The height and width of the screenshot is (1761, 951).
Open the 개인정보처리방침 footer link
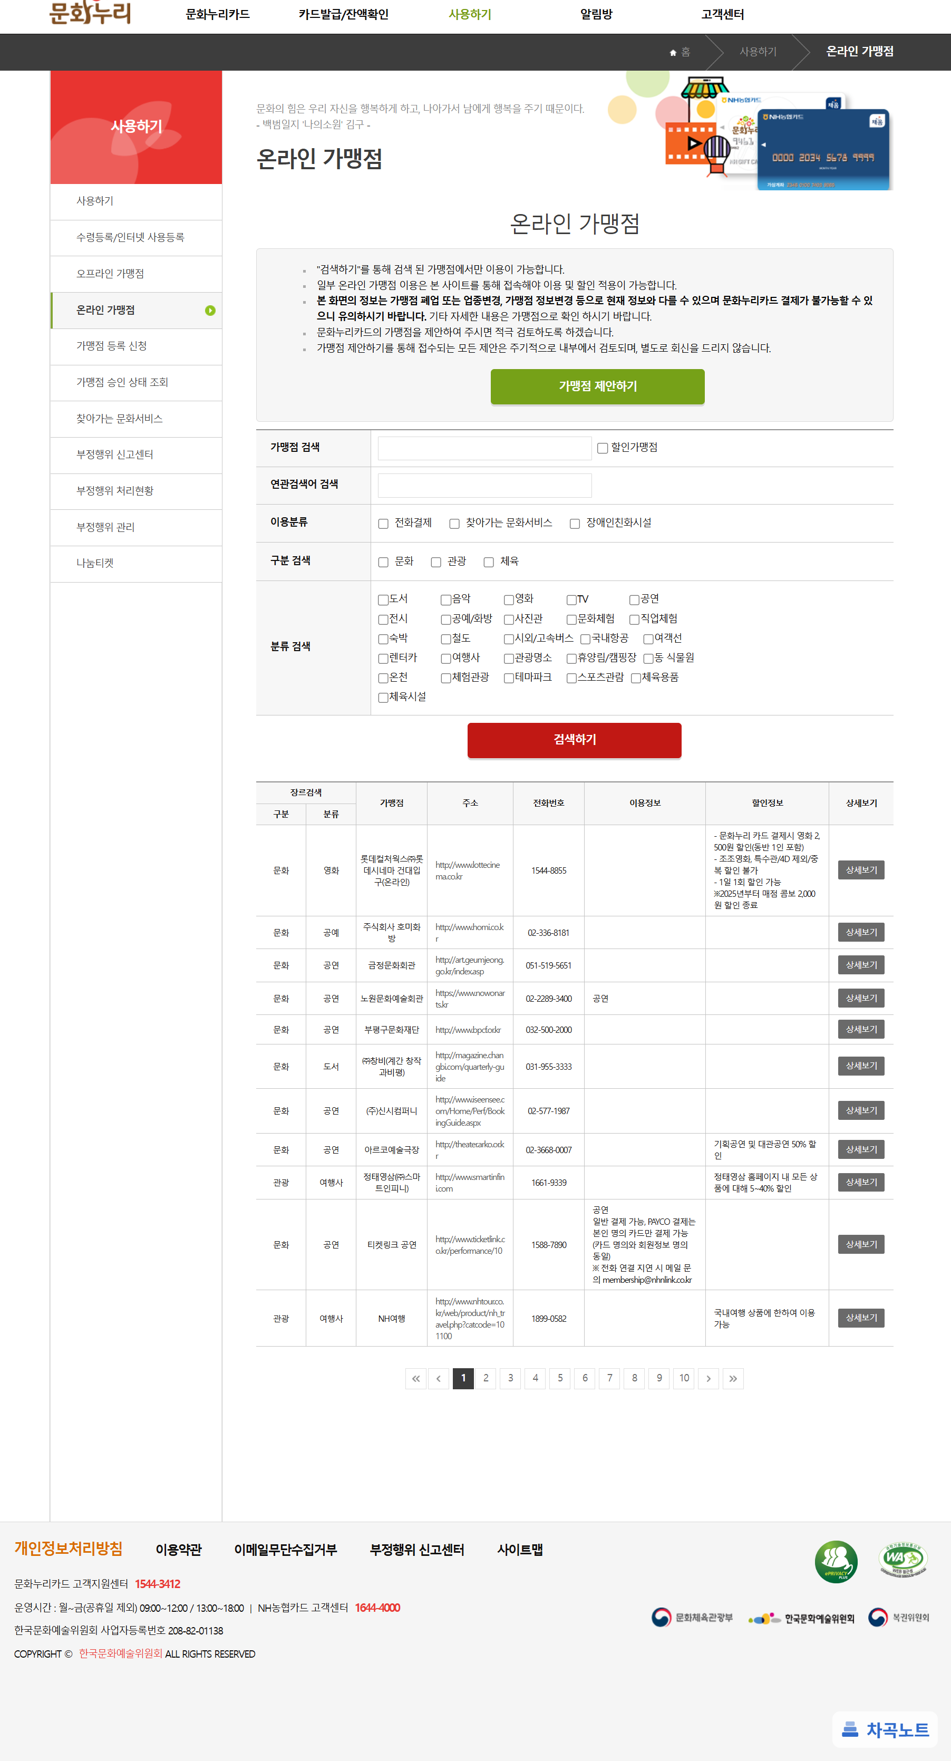pyautogui.click(x=69, y=1549)
